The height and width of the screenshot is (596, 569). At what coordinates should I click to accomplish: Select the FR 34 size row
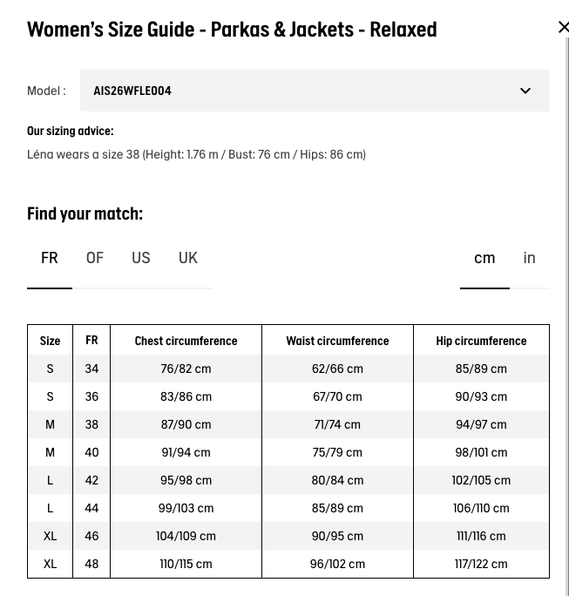(288, 369)
